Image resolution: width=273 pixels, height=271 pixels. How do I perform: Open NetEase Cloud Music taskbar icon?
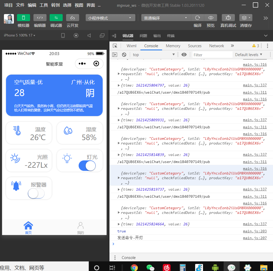click(x=167, y=268)
